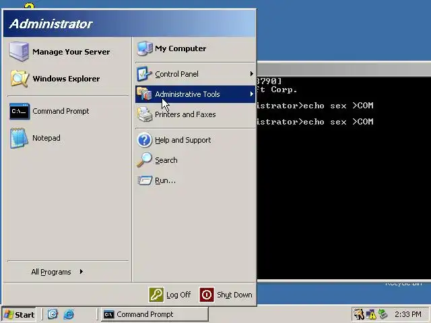Click the red Shut Down power icon
The height and width of the screenshot is (323, 431).
coord(207,295)
